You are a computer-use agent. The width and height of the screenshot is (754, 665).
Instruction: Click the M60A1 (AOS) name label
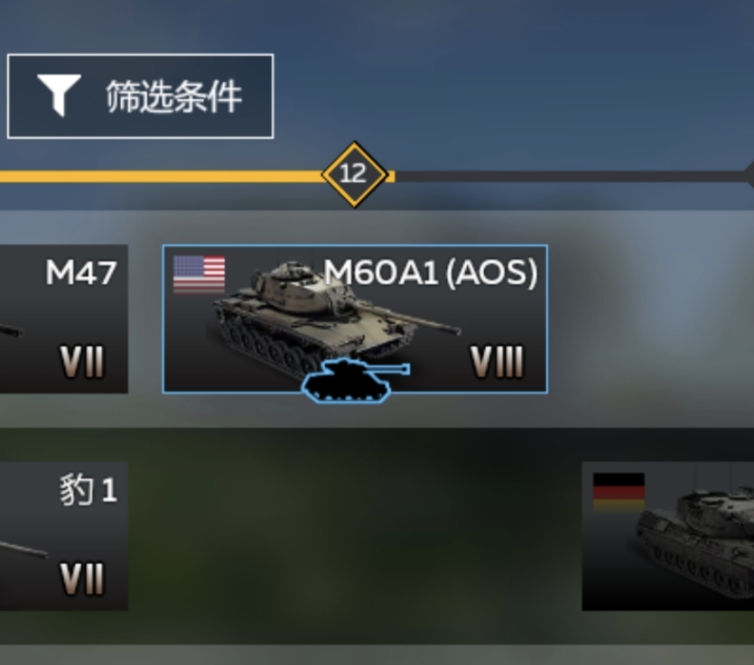pos(431,272)
